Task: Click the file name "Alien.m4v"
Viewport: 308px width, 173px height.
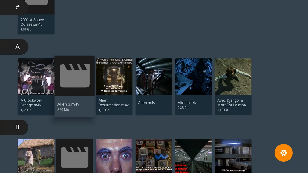Action: click(x=147, y=103)
